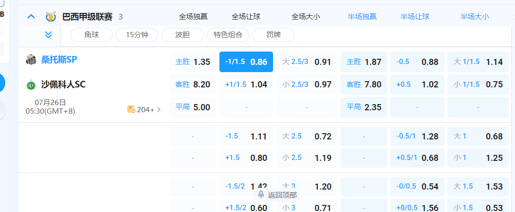Pick +1.5/2 handicap odds 0.60
The height and width of the screenshot is (212, 515).
pyautogui.click(x=246, y=206)
